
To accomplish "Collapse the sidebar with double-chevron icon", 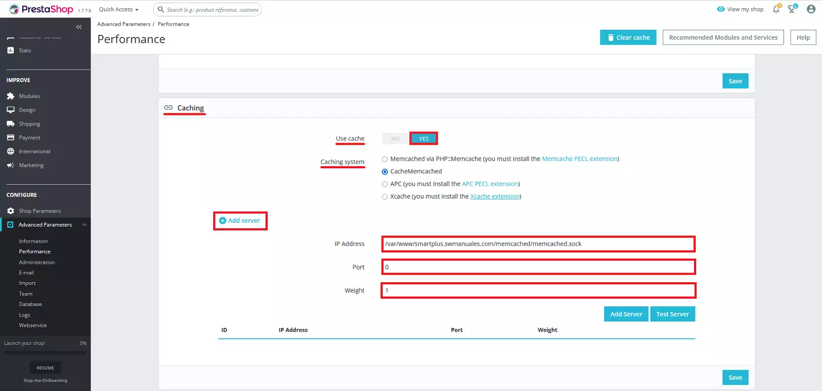I will coord(79,27).
